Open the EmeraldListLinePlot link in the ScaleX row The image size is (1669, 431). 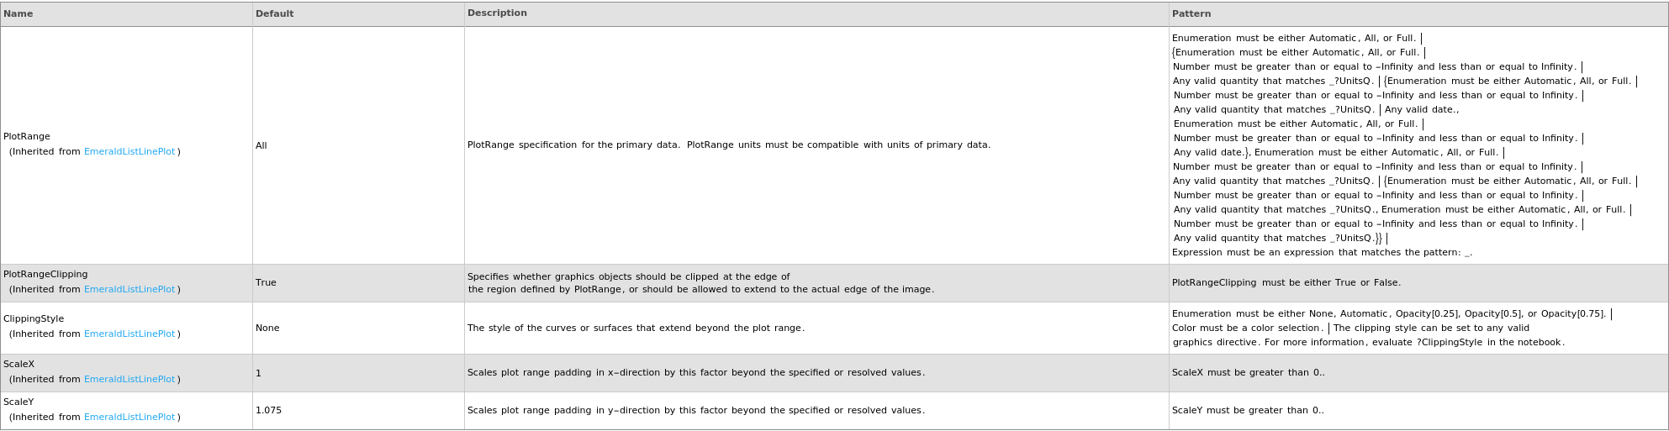pos(129,380)
